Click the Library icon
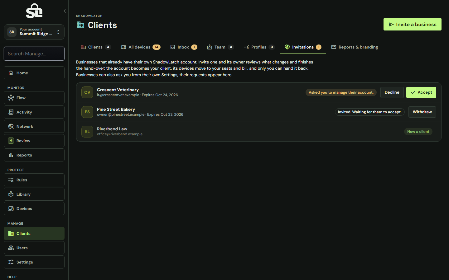 11,194
